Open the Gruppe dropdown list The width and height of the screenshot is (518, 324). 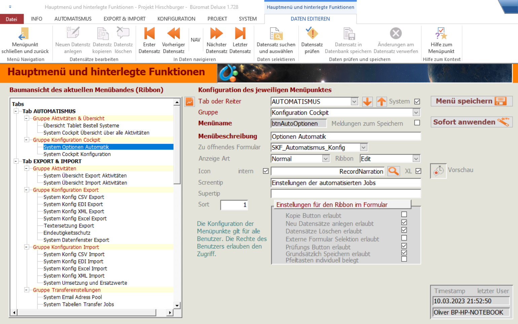click(416, 112)
